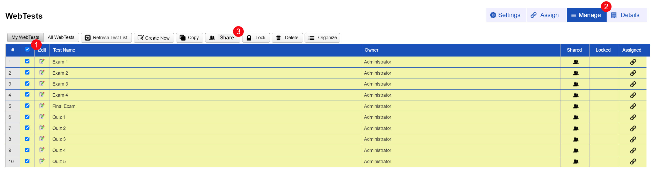Viewport: 654px width, 175px height.
Task: Go to the Assign tab
Action: (x=545, y=15)
